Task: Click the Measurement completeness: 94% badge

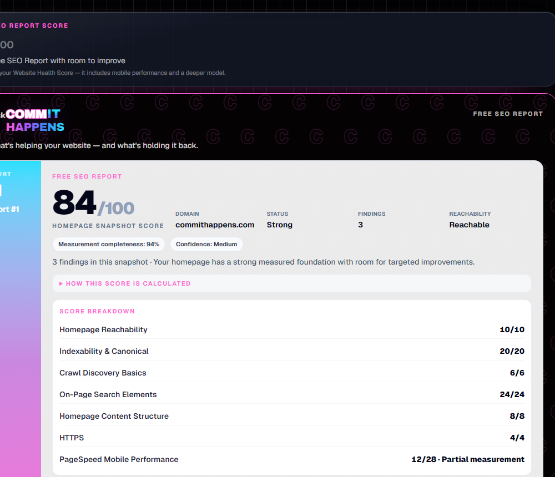Action: click(109, 244)
